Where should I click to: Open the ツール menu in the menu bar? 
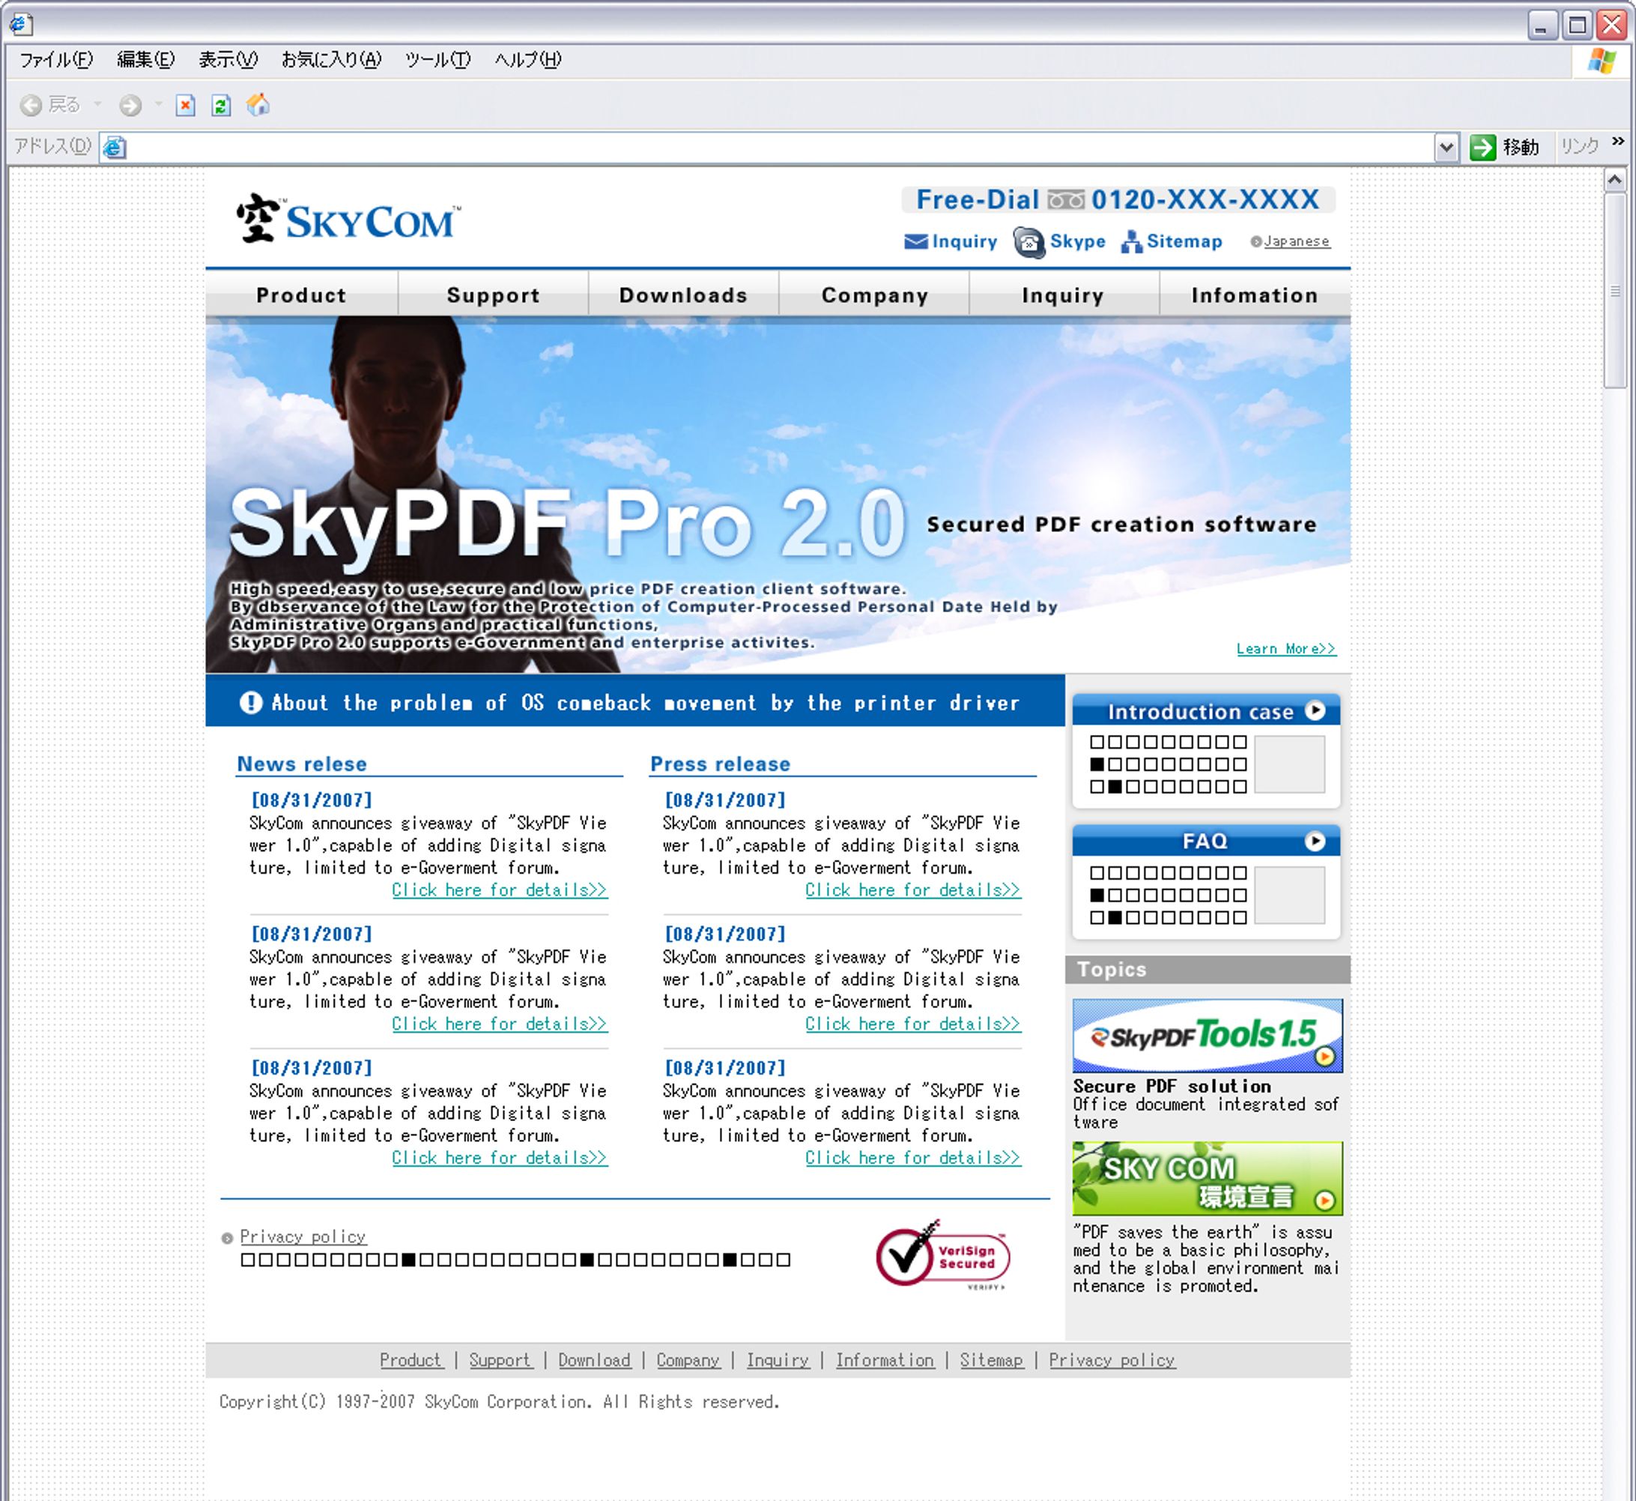437,60
